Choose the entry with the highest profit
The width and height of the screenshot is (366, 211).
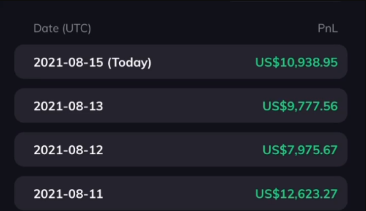tap(181, 193)
